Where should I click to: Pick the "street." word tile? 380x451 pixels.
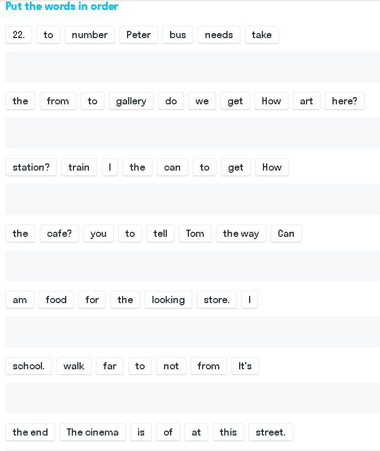pos(271,432)
